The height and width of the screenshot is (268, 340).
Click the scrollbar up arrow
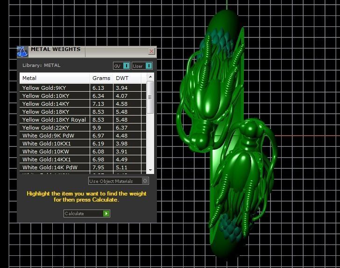[x=150, y=77]
